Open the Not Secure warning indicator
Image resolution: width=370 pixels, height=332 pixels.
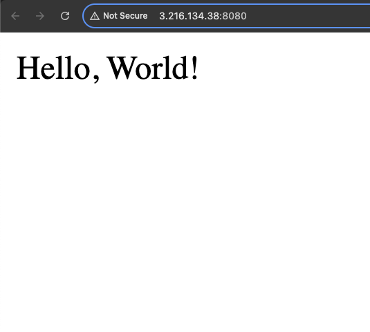(x=119, y=16)
